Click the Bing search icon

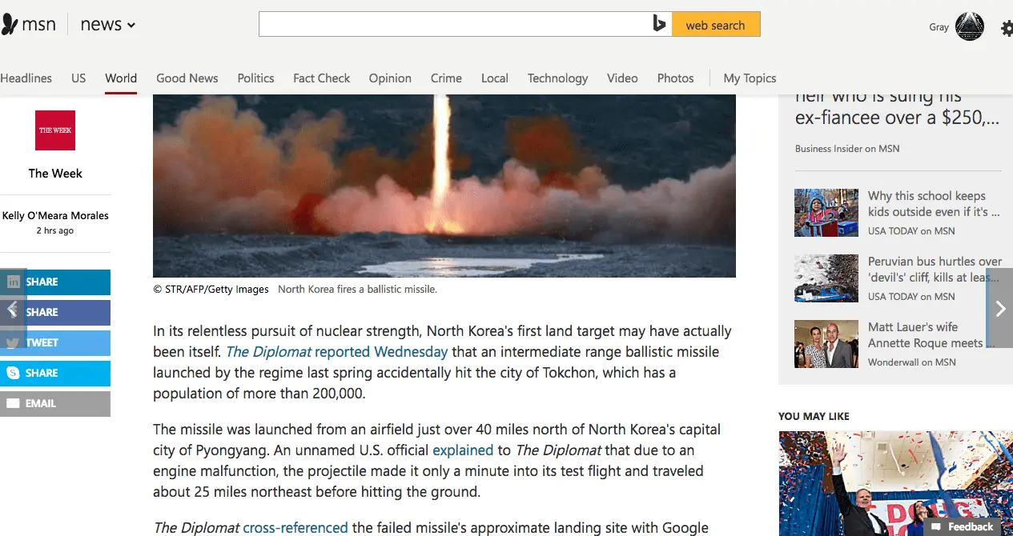[659, 25]
